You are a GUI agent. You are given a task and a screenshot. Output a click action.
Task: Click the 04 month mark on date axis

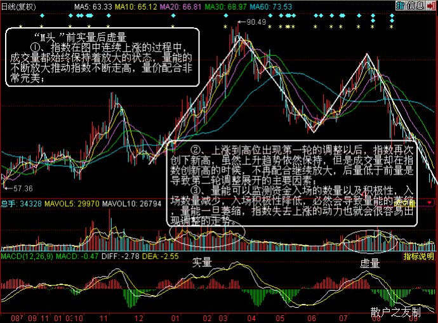[x=251, y=319]
